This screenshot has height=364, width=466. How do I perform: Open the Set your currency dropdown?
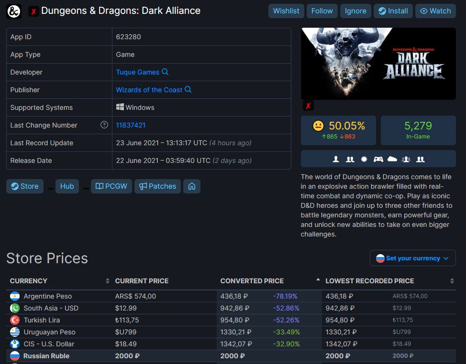pos(412,258)
